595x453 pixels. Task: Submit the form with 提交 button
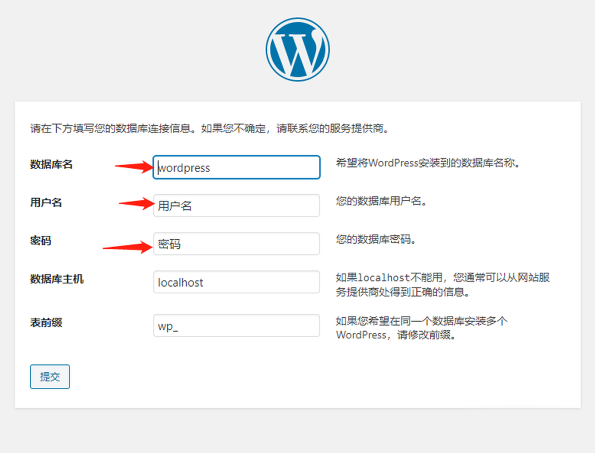click(x=50, y=377)
